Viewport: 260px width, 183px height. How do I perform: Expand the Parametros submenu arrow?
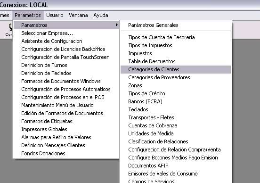point(117,25)
